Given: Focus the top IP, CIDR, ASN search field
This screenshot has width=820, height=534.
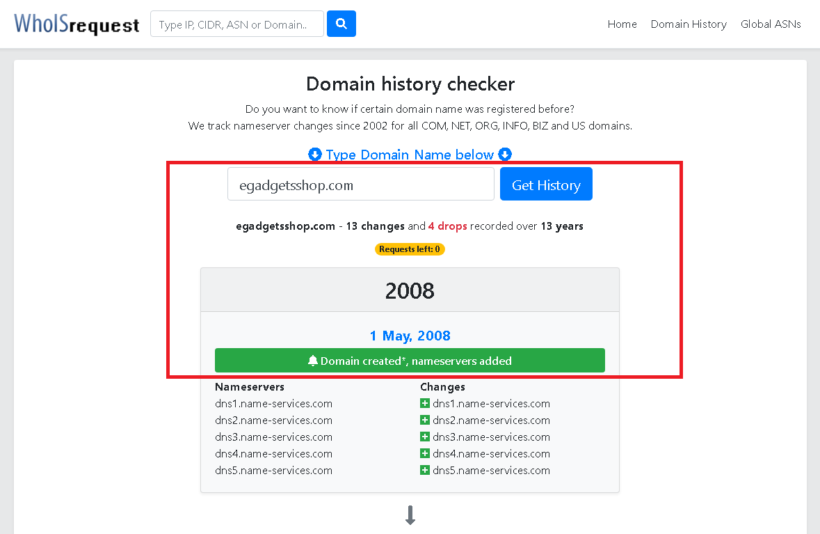Looking at the screenshot, I should coord(237,24).
